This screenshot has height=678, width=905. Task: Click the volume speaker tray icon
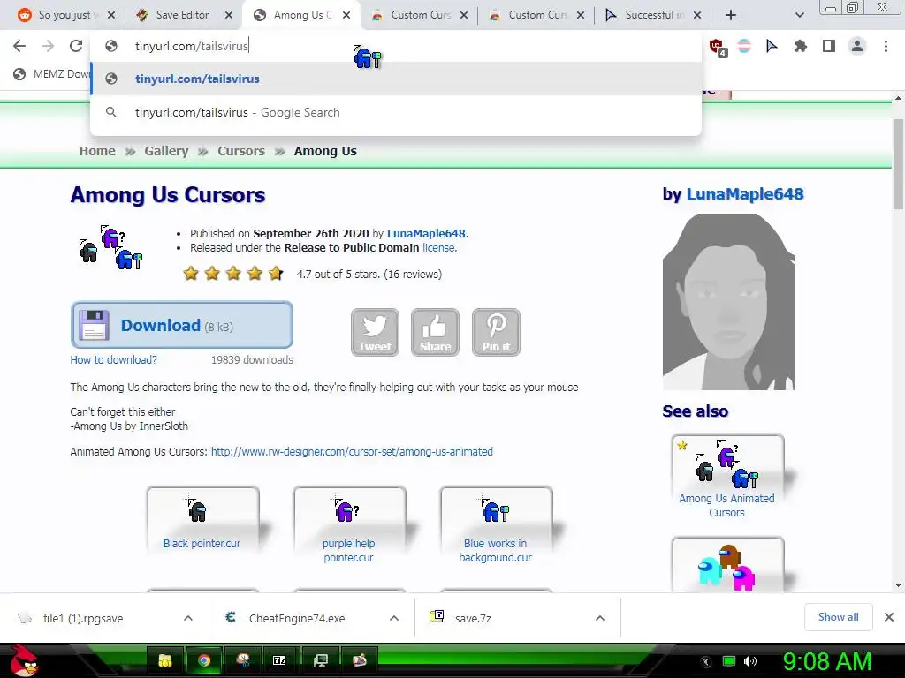[x=750, y=660]
